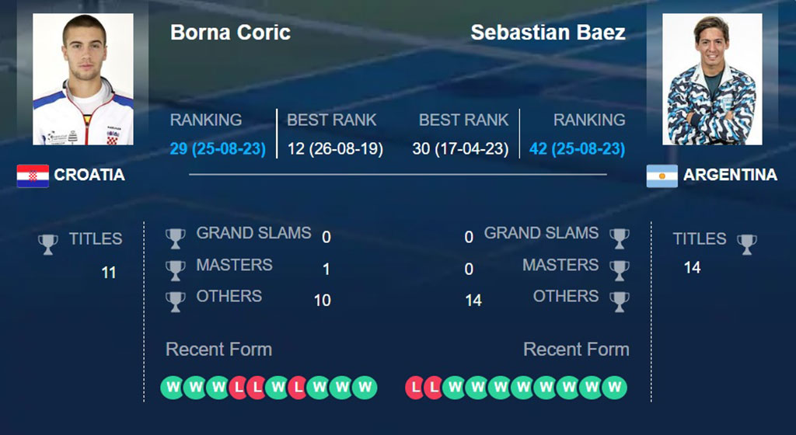Screen dimensions: 796x435
Task: Click Sebastian Baez's Titles trophy icon
Action: point(747,245)
